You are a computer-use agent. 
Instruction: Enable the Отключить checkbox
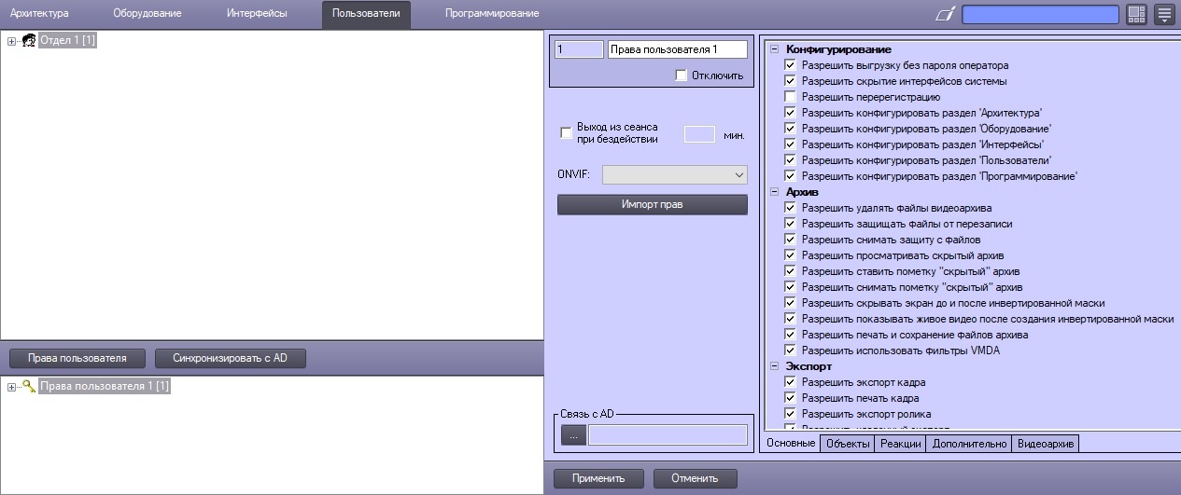click(681, 76)
